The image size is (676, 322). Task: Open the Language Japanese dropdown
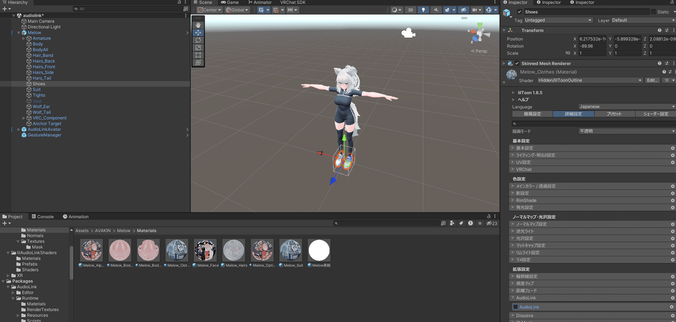[626, 106]
